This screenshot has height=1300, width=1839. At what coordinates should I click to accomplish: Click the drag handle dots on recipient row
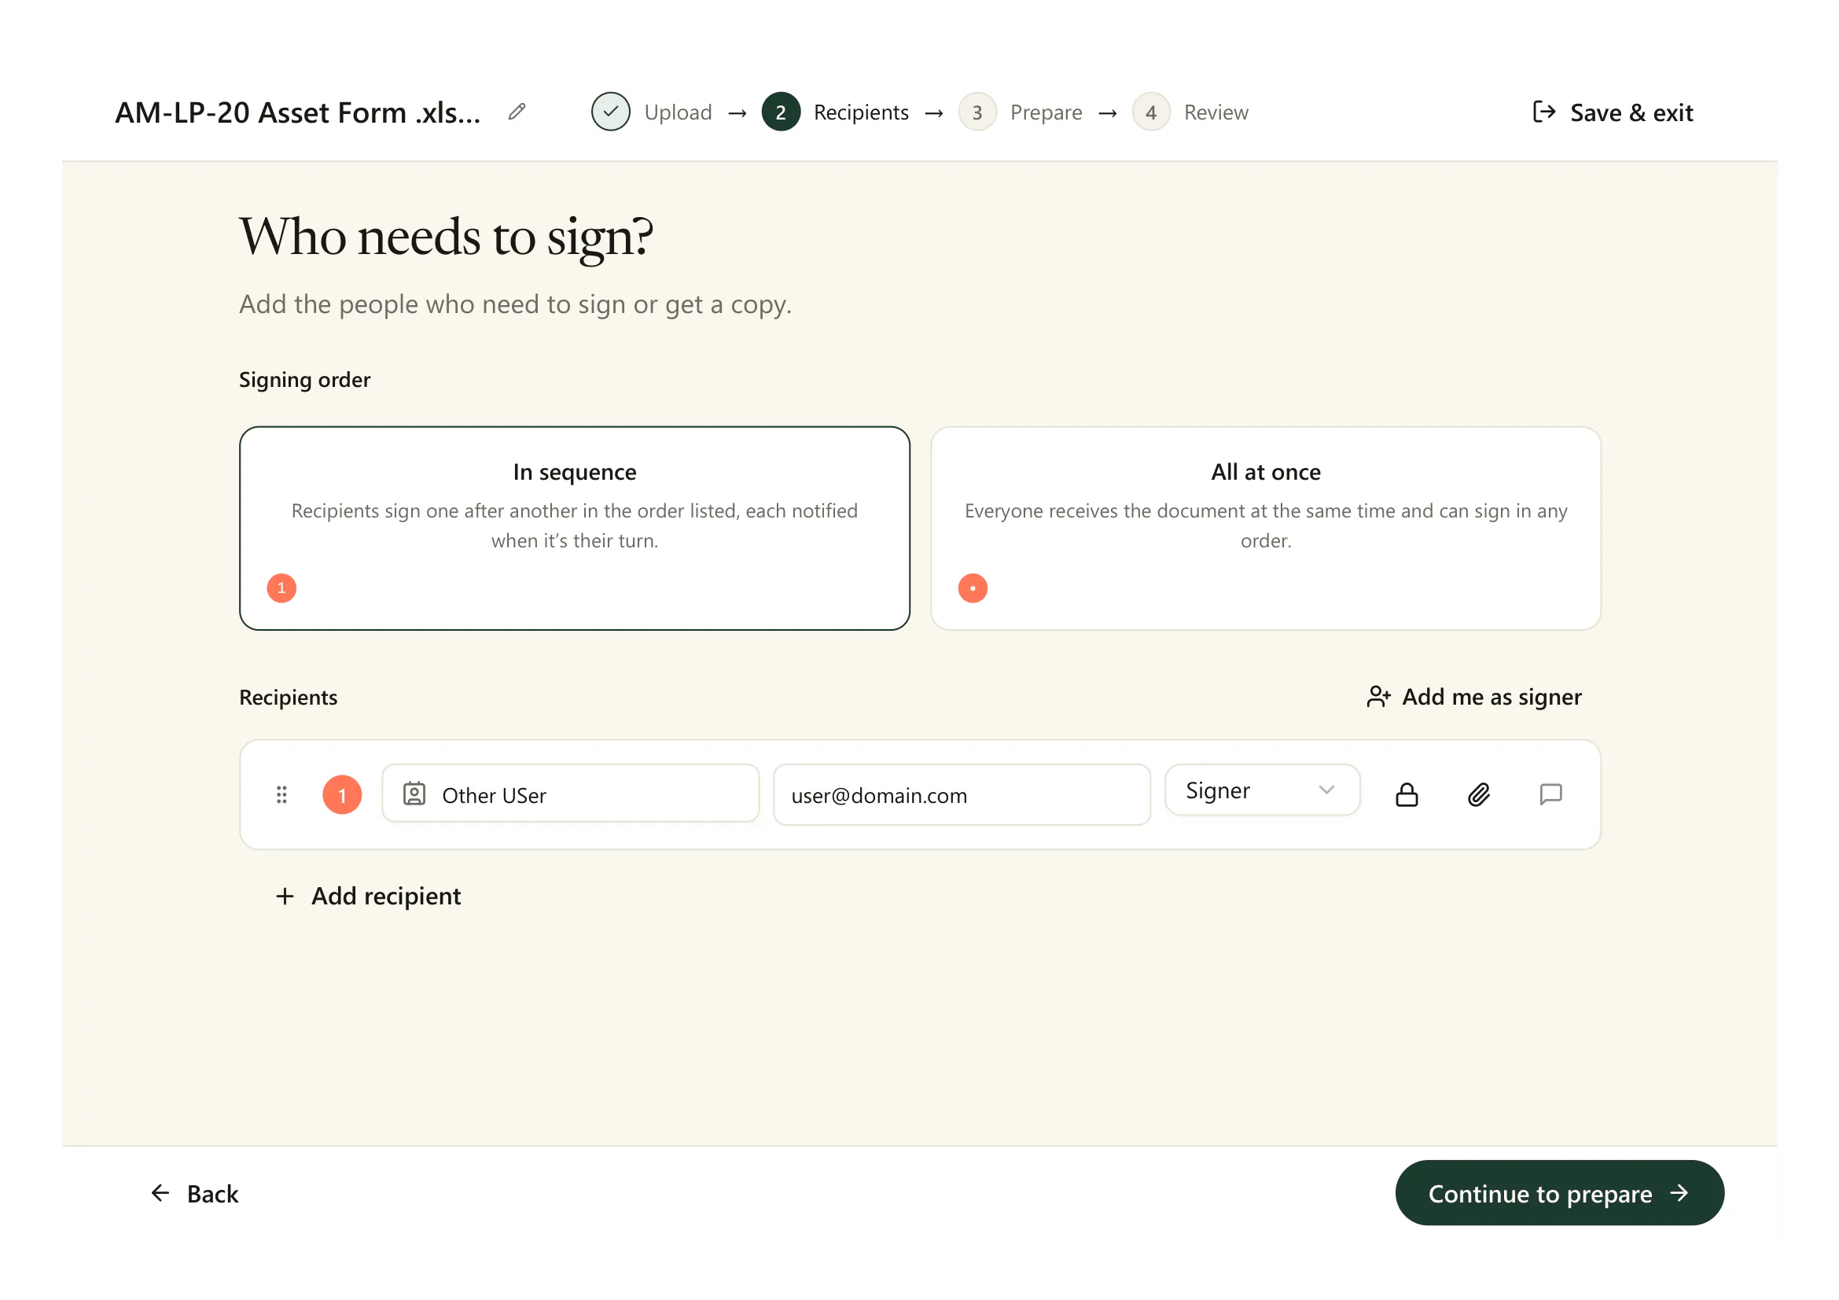pyautogui.click(x=281, y=794)
